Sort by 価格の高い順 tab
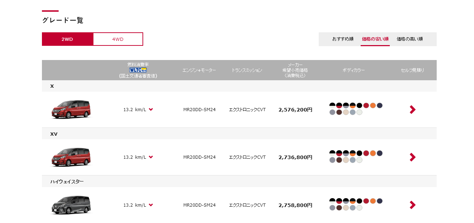 (410, 39)
